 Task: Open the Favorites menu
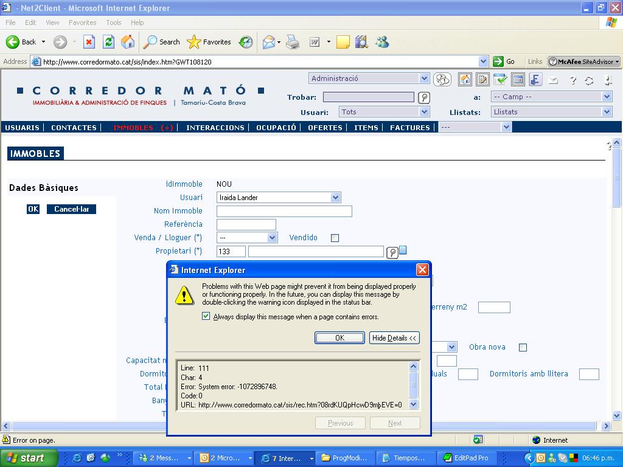point(82,22)
